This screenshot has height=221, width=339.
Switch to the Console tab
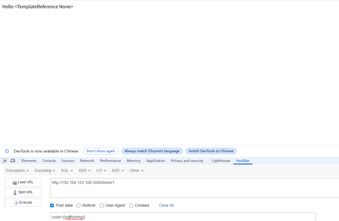pyautogui.click(x=49, y=161)
